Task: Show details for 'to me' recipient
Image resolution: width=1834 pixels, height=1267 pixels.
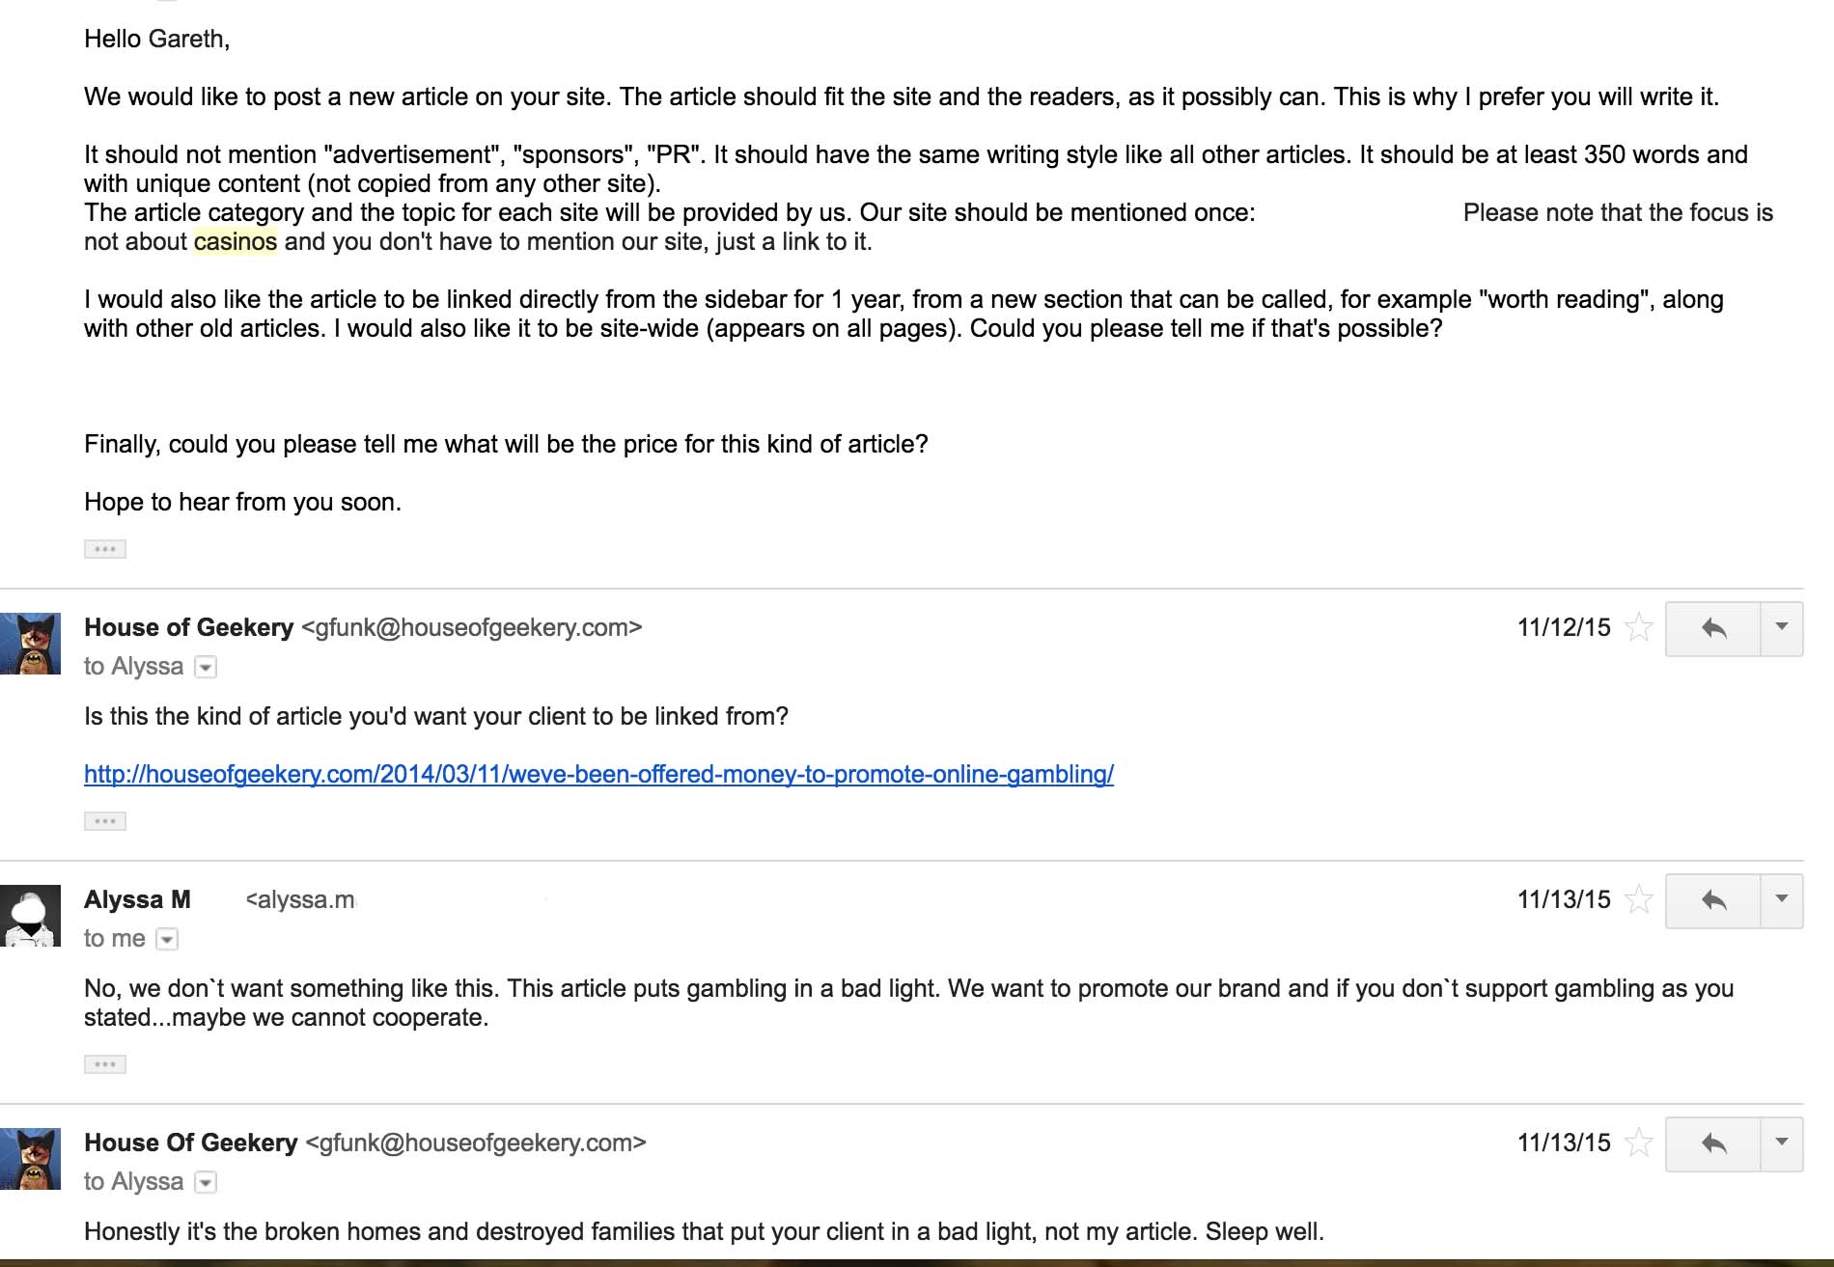Action: point(167,939)
